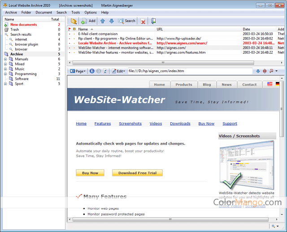Click the Trash bin in sidebar
287x232 pixels.
(x=14, y=30)
